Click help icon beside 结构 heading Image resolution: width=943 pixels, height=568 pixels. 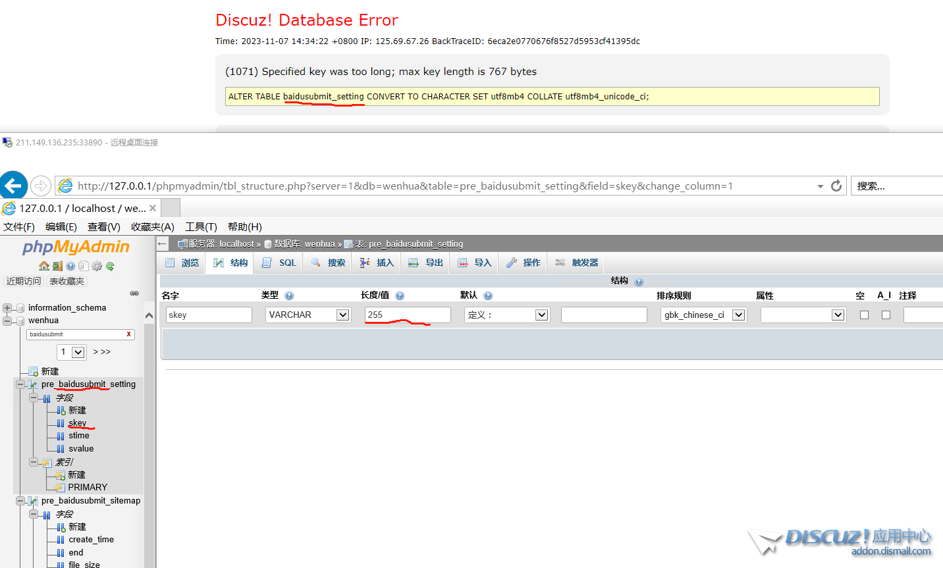coord(639,282)
